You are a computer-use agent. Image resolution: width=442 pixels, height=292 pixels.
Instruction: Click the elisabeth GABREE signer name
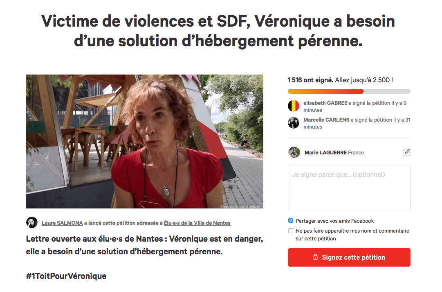point(325,103)
